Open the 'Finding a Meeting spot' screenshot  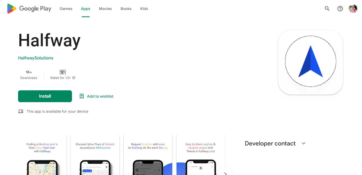pyautogui.click(x=42, y=155)
